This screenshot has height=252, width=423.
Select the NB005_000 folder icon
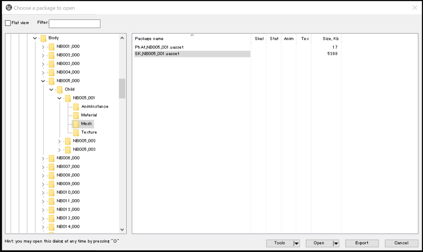52,81
